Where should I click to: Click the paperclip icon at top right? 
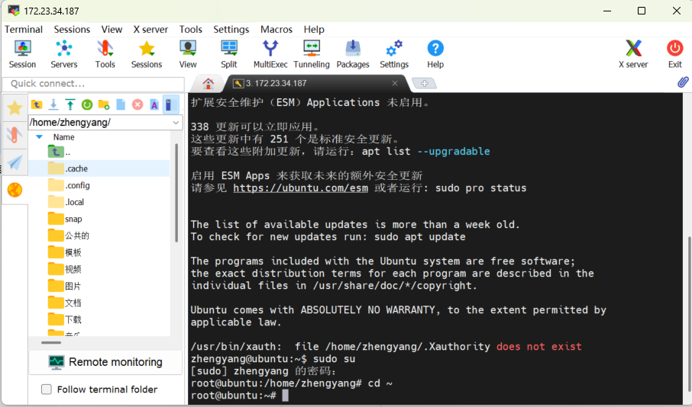point(683,82)
